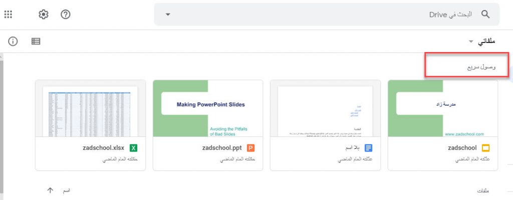The image size is (513, 200).
Task: Click the PowerPoint icon beside zadschool.ppt
Action: 250,148
